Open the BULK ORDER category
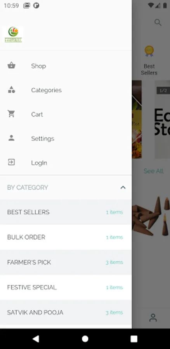Image resolution: width=170 pixels, height=349 pixels. [66, 237]
